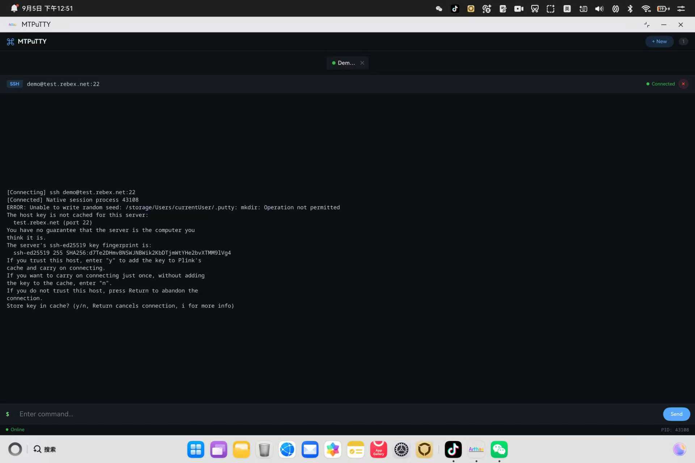695x463 pixels.
Task: Disconnect the session with the red X button
Action: (x=683, y=84)
